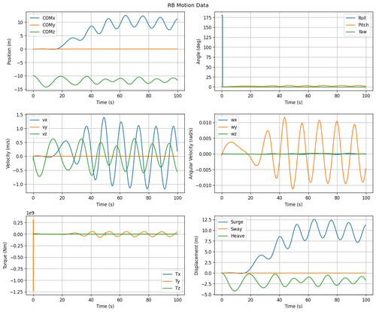Click the −1.25 tick on torque axis
376x312 pixels.
[x=17, y=292]
